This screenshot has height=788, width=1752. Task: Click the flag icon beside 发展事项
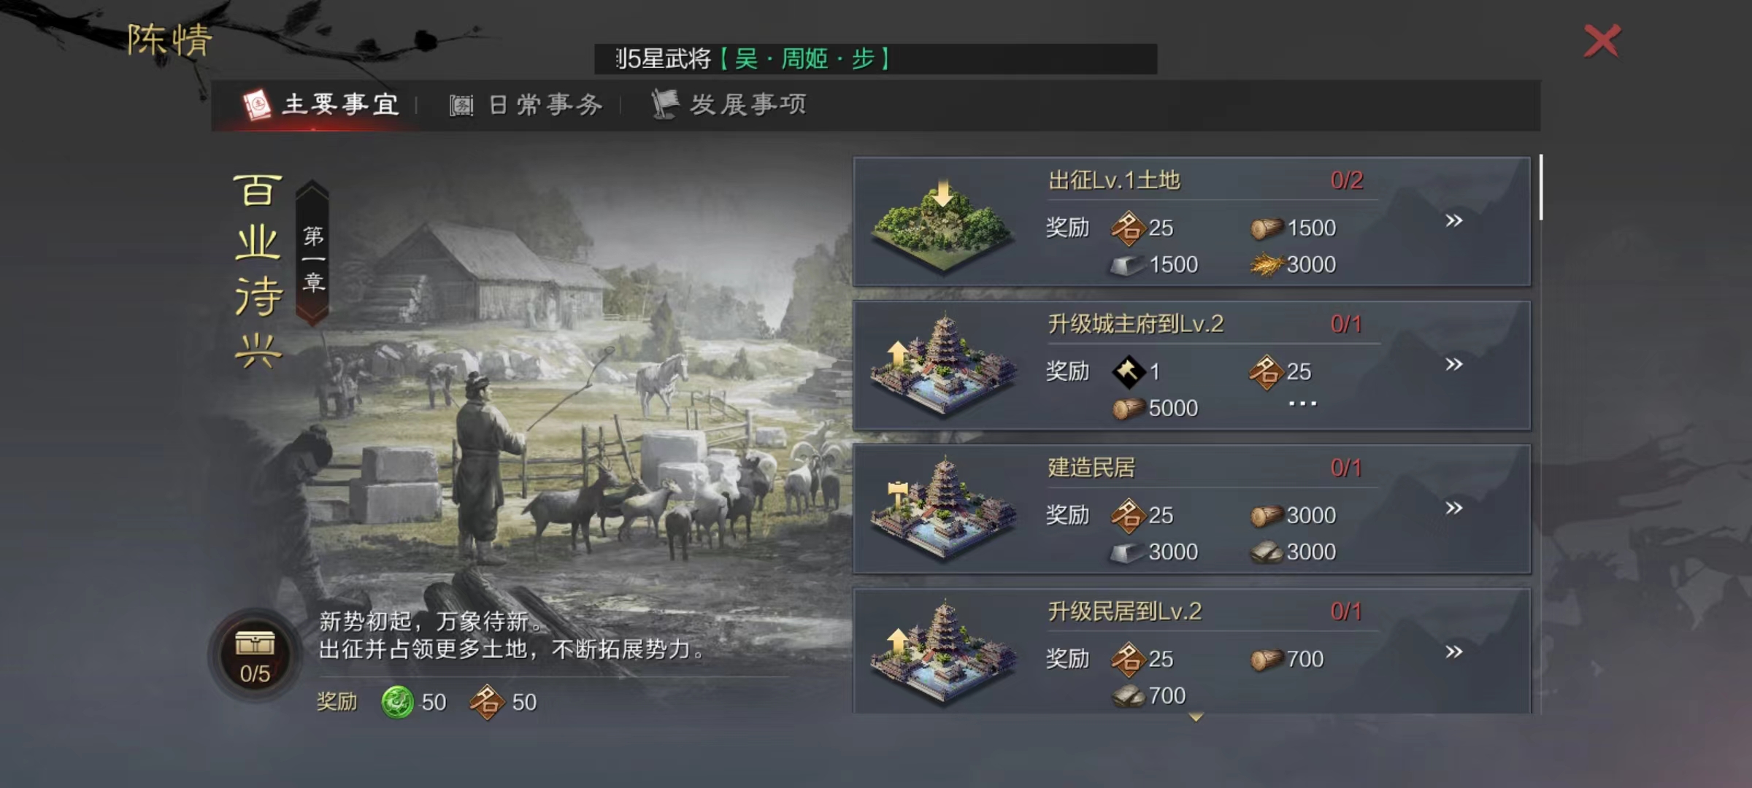click(x=665, y=104)
